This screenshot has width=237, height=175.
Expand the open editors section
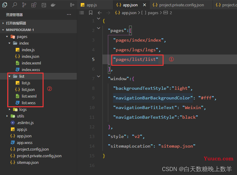(38, 23)
